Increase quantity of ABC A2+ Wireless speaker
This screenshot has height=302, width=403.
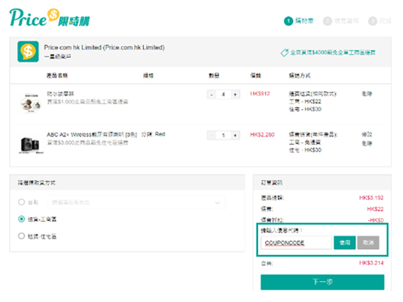point(236,135)
